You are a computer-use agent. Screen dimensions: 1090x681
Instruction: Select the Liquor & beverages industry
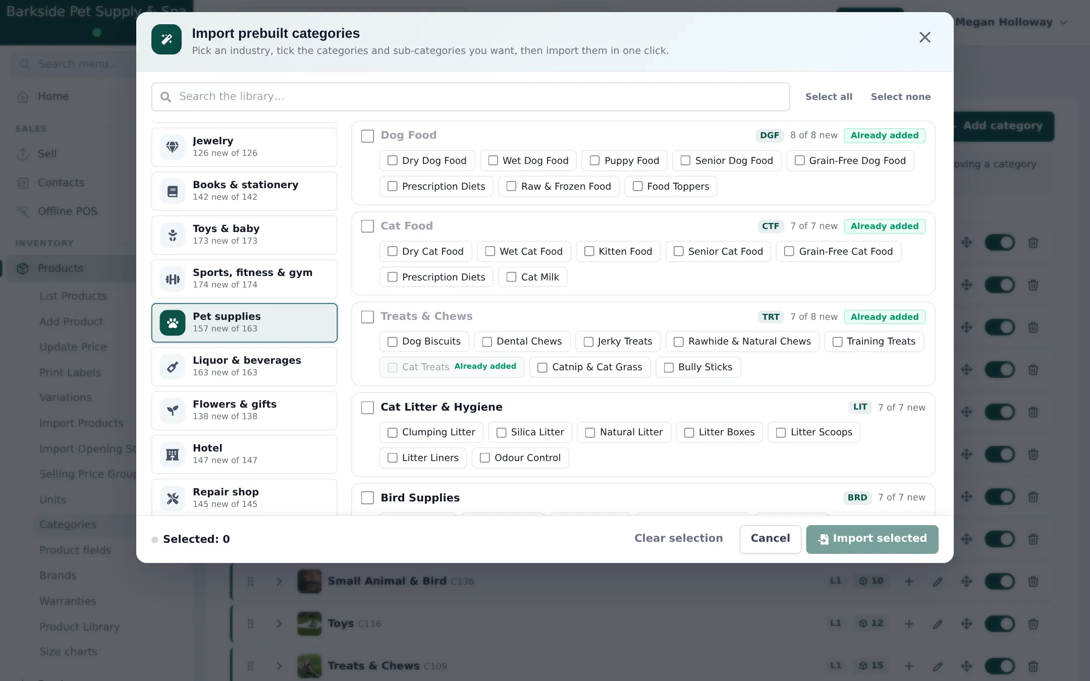244,366
